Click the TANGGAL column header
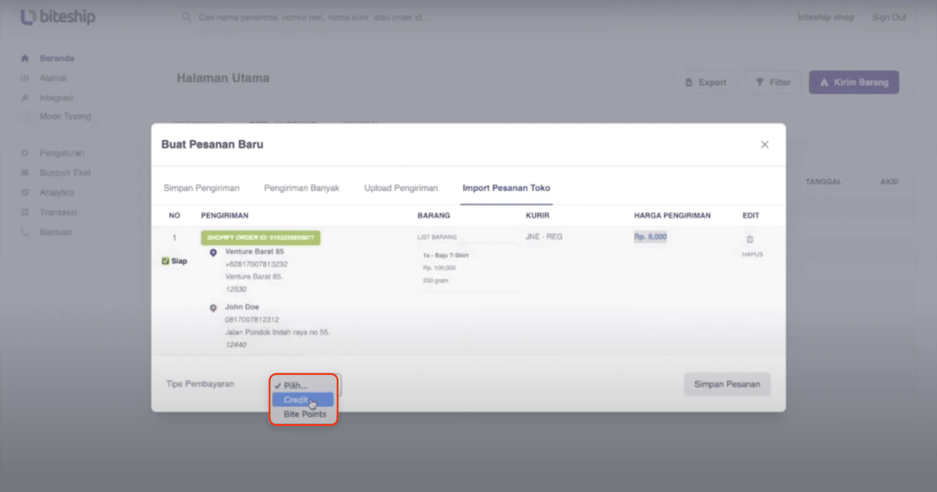 [823, 182]
